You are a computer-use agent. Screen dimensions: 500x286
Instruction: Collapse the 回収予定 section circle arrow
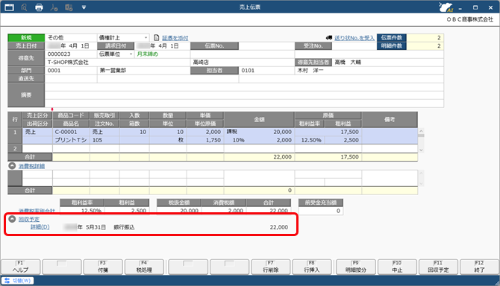(x=12, y=219)
